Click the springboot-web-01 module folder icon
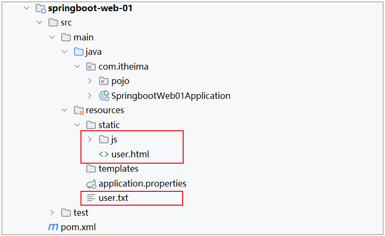Viewport: 385px width, 236px height. tap(40, 9)
